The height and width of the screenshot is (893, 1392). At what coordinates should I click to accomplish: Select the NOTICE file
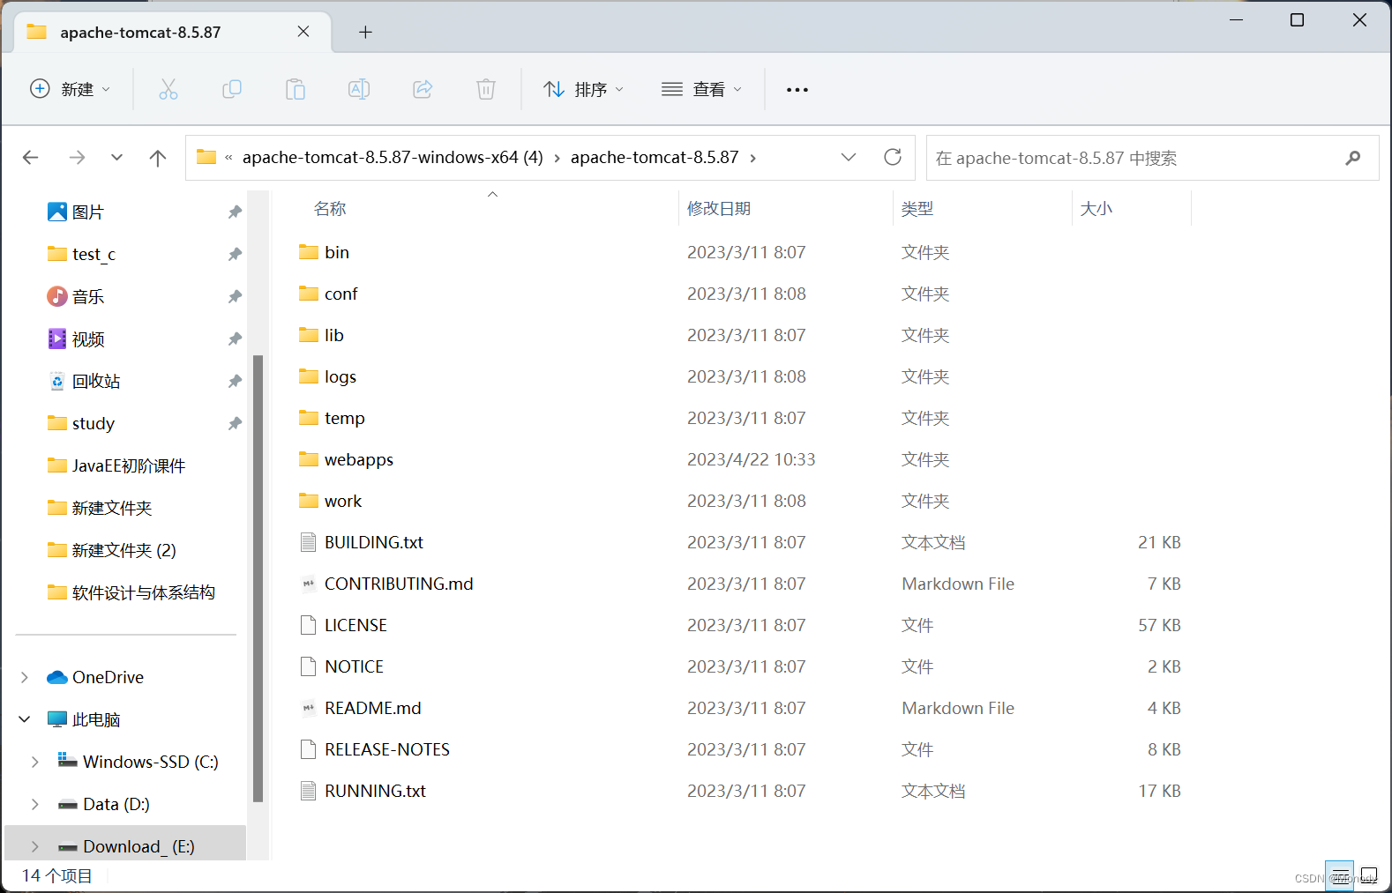(x=355, y=666)
